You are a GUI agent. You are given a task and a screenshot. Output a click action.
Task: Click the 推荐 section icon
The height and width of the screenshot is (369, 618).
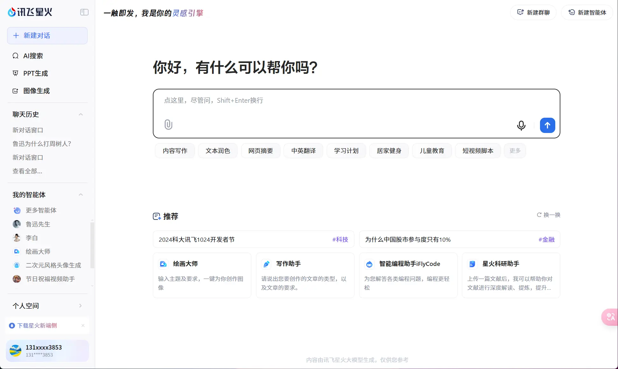pyautogui.click(x=157, y=217)
